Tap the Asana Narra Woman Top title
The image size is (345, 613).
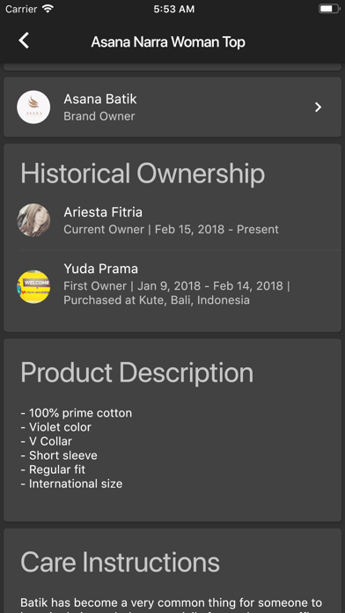(168, 41)
